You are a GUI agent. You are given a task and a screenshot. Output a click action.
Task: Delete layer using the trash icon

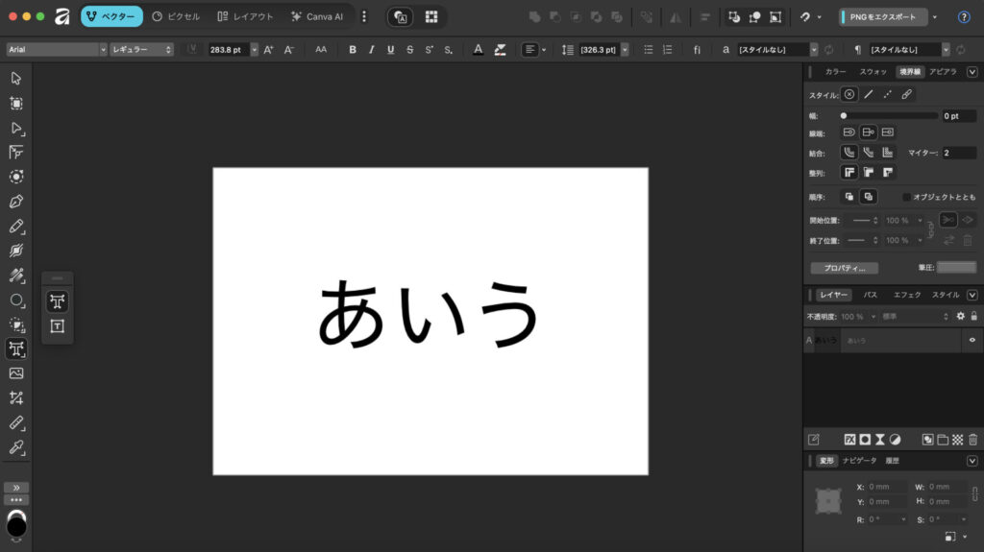pyautogui.click(x=972, y=439)
